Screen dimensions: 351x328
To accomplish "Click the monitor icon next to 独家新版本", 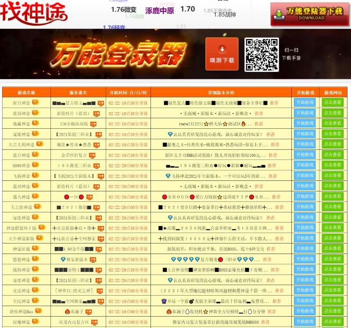I will 93,260.
